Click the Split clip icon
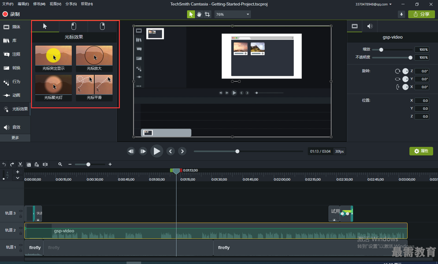Image resolution: width=438 pixels, height=264 pixels. coord(45,165)
